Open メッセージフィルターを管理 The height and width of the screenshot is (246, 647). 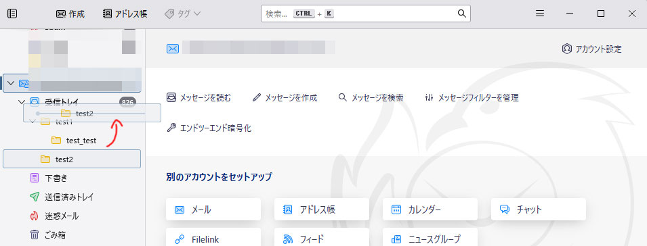[x=472, y=97]
